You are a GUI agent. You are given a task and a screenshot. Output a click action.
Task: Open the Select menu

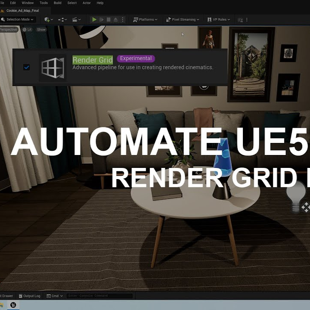click(72, 3)
